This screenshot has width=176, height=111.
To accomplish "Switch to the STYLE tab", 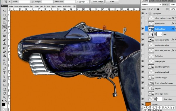I will pyautogui.click(x=170, y=1).
